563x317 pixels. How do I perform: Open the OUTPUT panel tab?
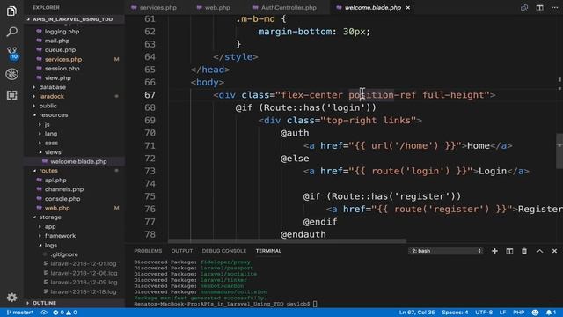click(182, 251)
